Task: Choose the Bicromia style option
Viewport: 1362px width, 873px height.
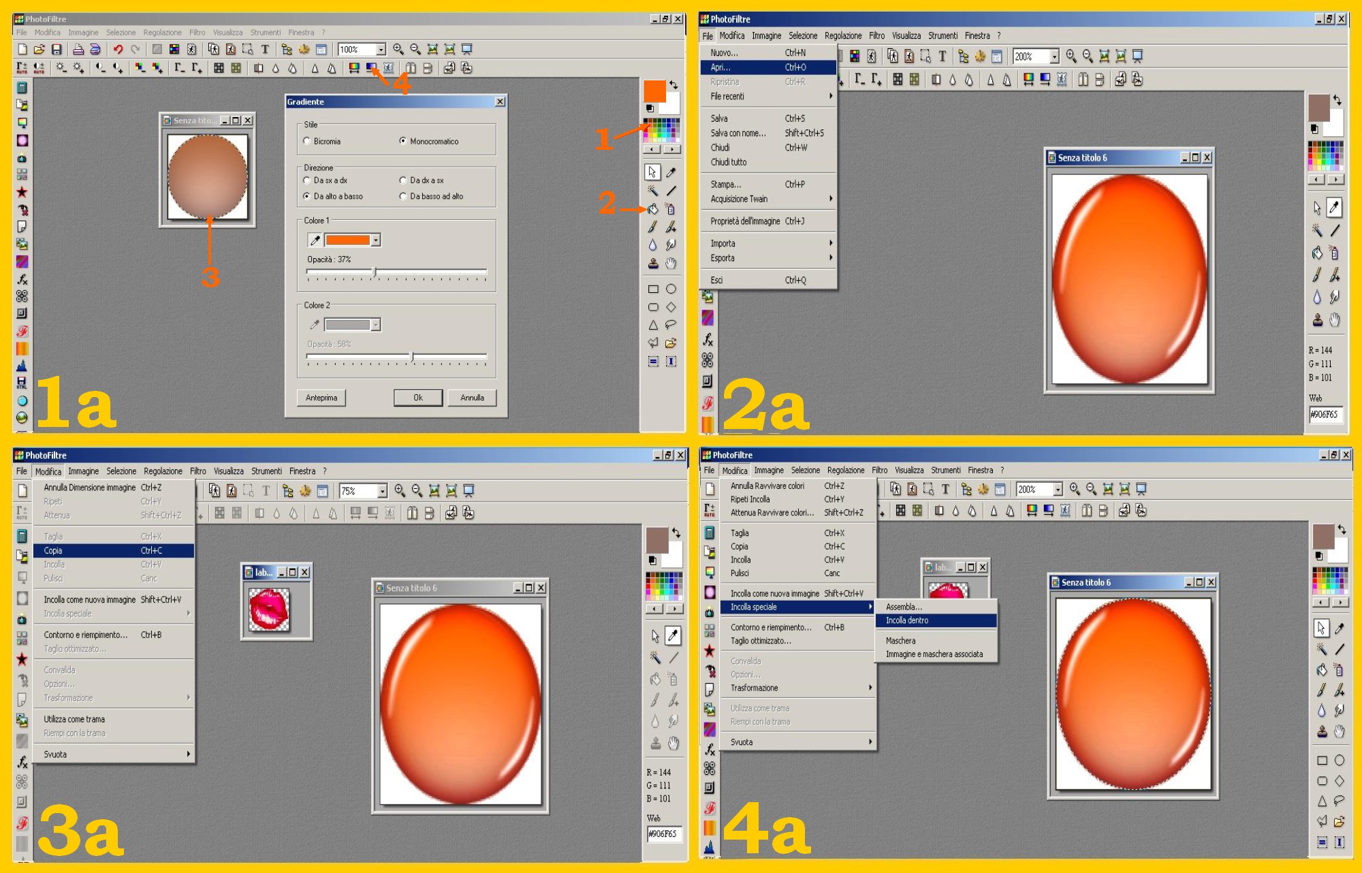Action: tap(306, 141)
